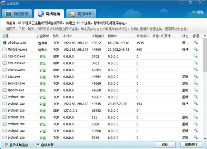207x149 pixels.
Task: Open 设置 gear settings
Action: (198, 13)
